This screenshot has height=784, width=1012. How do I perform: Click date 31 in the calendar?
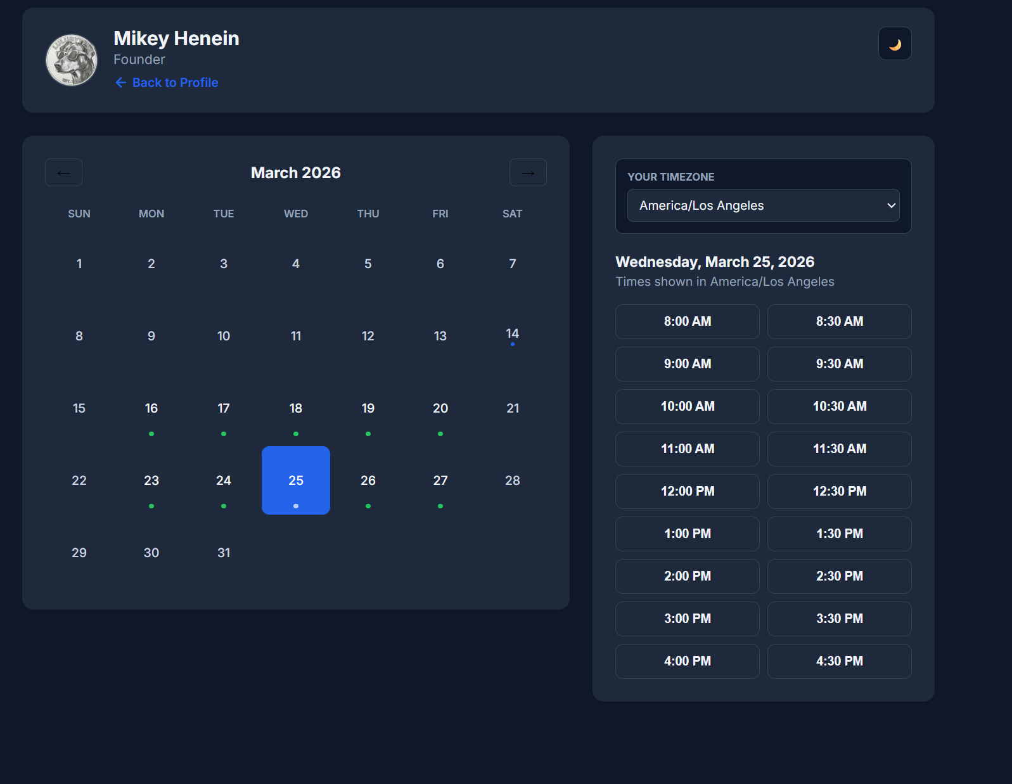(224, 553)
